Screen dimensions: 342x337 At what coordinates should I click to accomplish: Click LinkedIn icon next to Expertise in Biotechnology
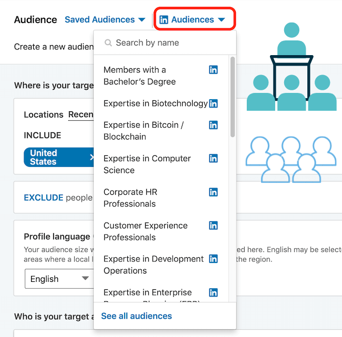tap(213, 103)
